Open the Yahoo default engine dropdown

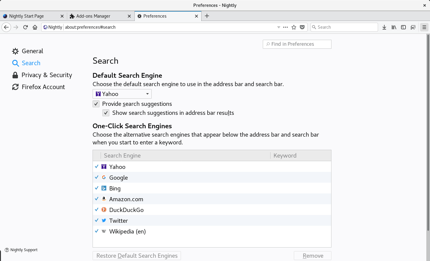122,94
